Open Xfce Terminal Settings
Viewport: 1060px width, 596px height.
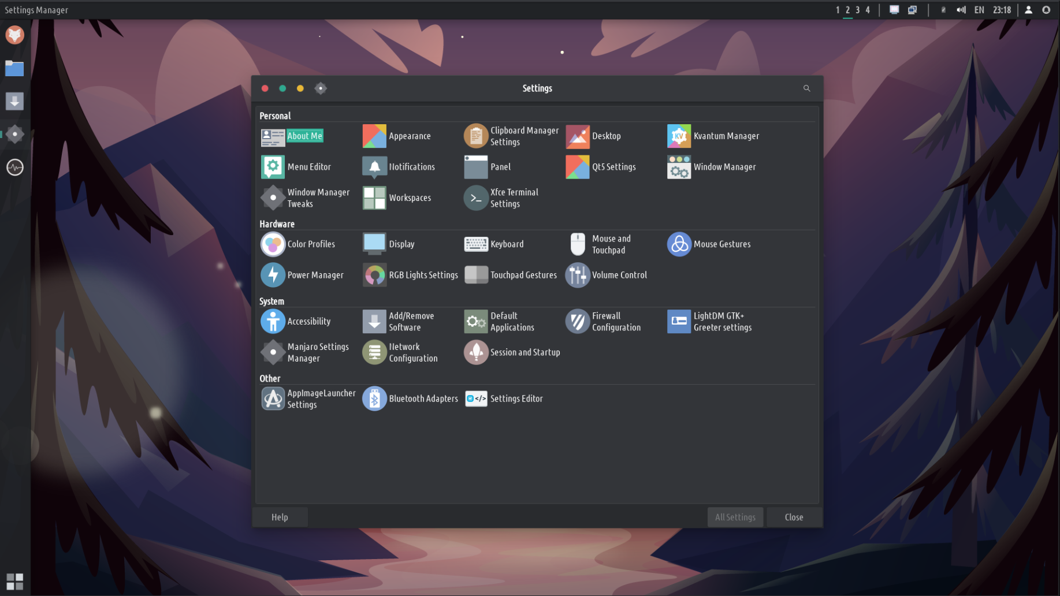[x=501, y=198]
